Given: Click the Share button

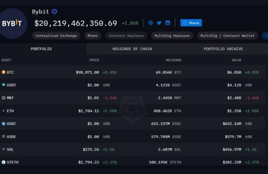Looking at the screenshot, I should point(191,23).
